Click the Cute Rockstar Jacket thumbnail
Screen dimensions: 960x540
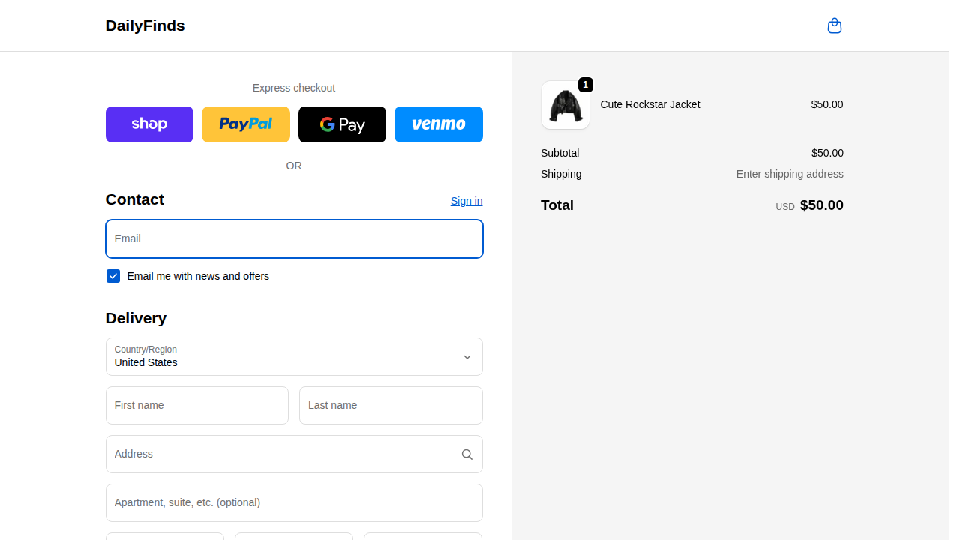pos(565,105)
